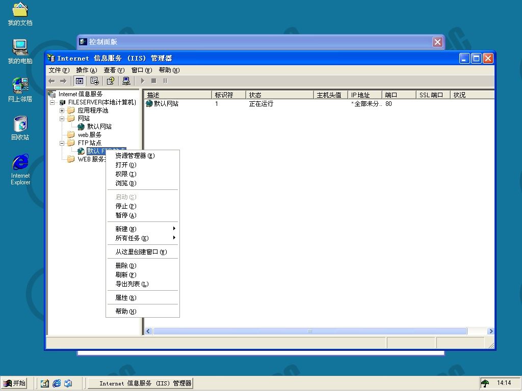Sort by the SSL 端口 column header

[x=433, y=95]
